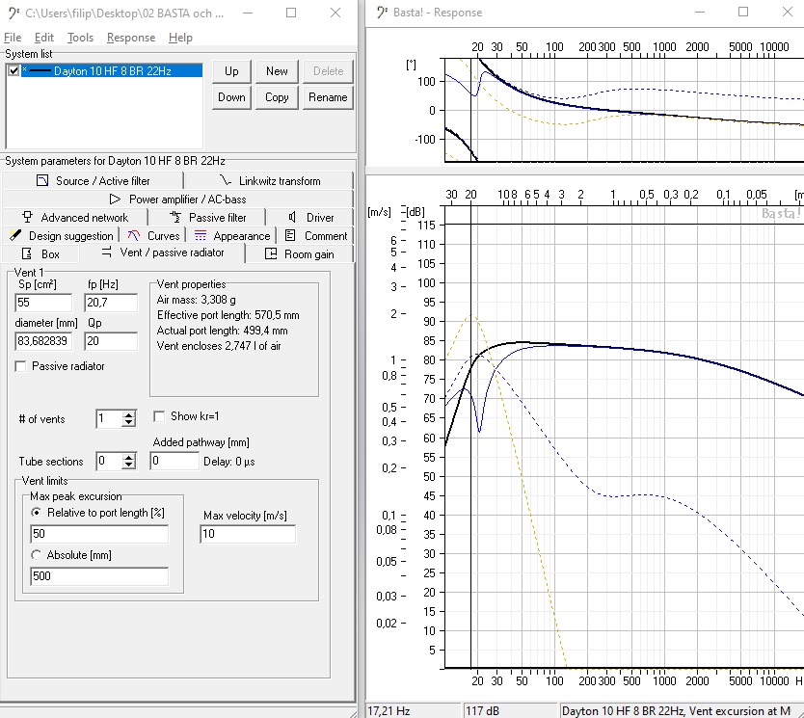Image resolution: width=804 pixels, height=718 pixels.
Task: Select Relative to port length radio button
Action: tap(36, 512)
